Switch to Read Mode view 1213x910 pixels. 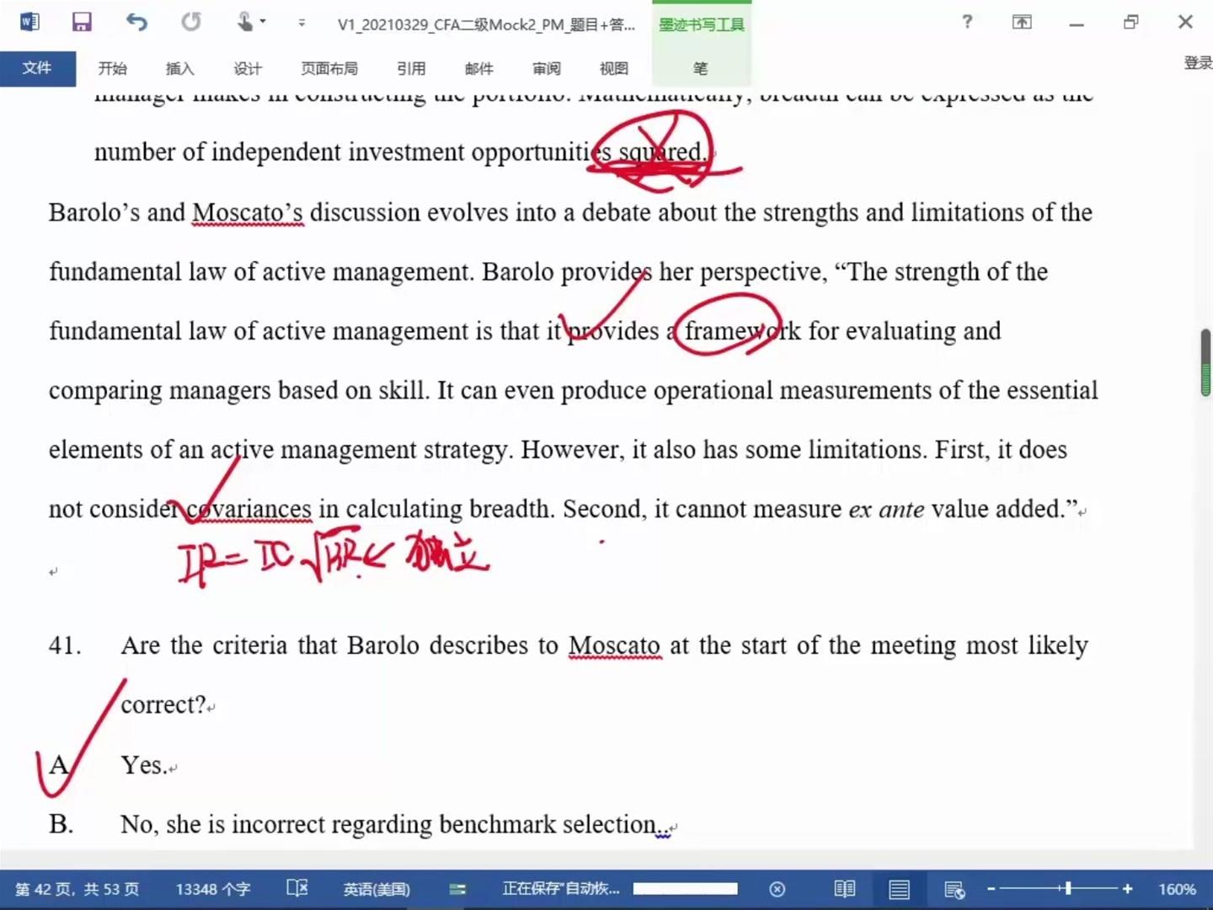844,889
